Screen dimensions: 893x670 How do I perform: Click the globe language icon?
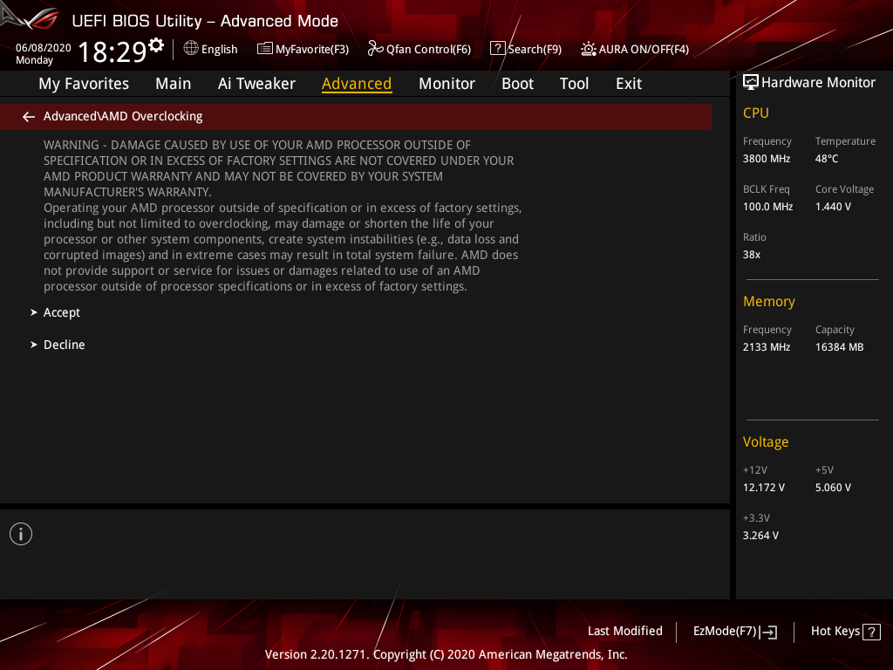(191, 49)
